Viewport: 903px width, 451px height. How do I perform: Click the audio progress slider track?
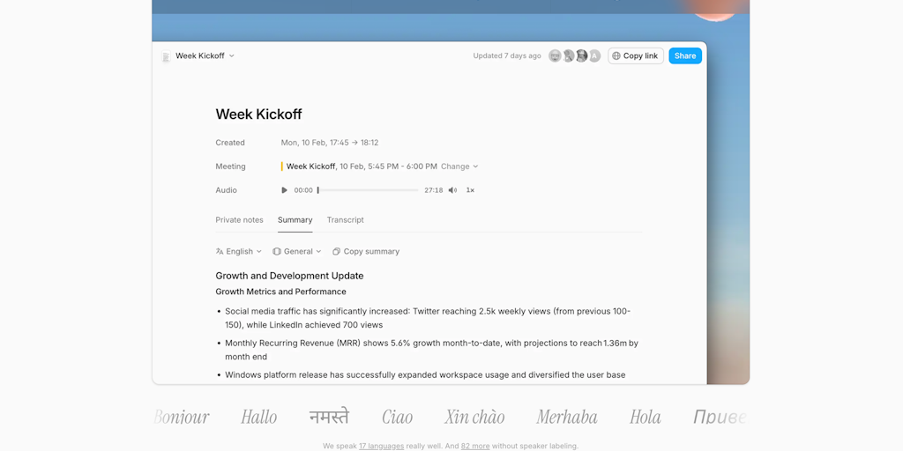pos(369,190)
